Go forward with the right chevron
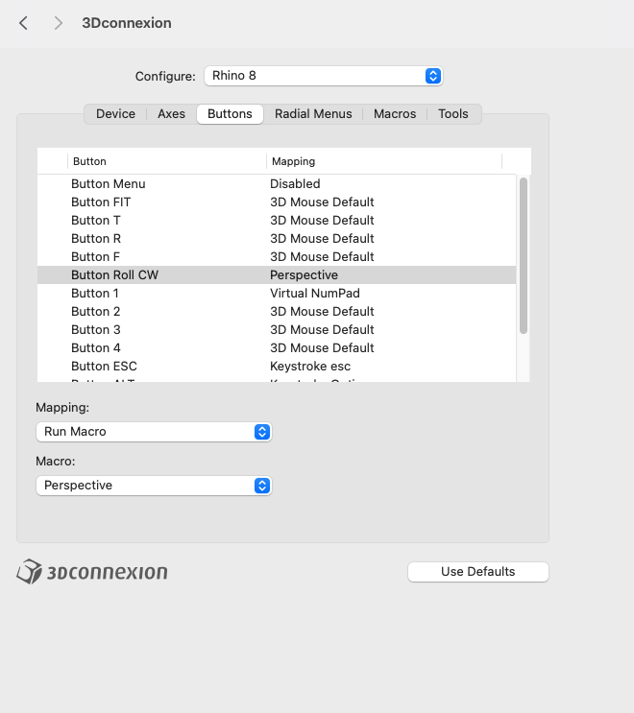Viewport: 634px width, 713px height. tap(58, 23)
